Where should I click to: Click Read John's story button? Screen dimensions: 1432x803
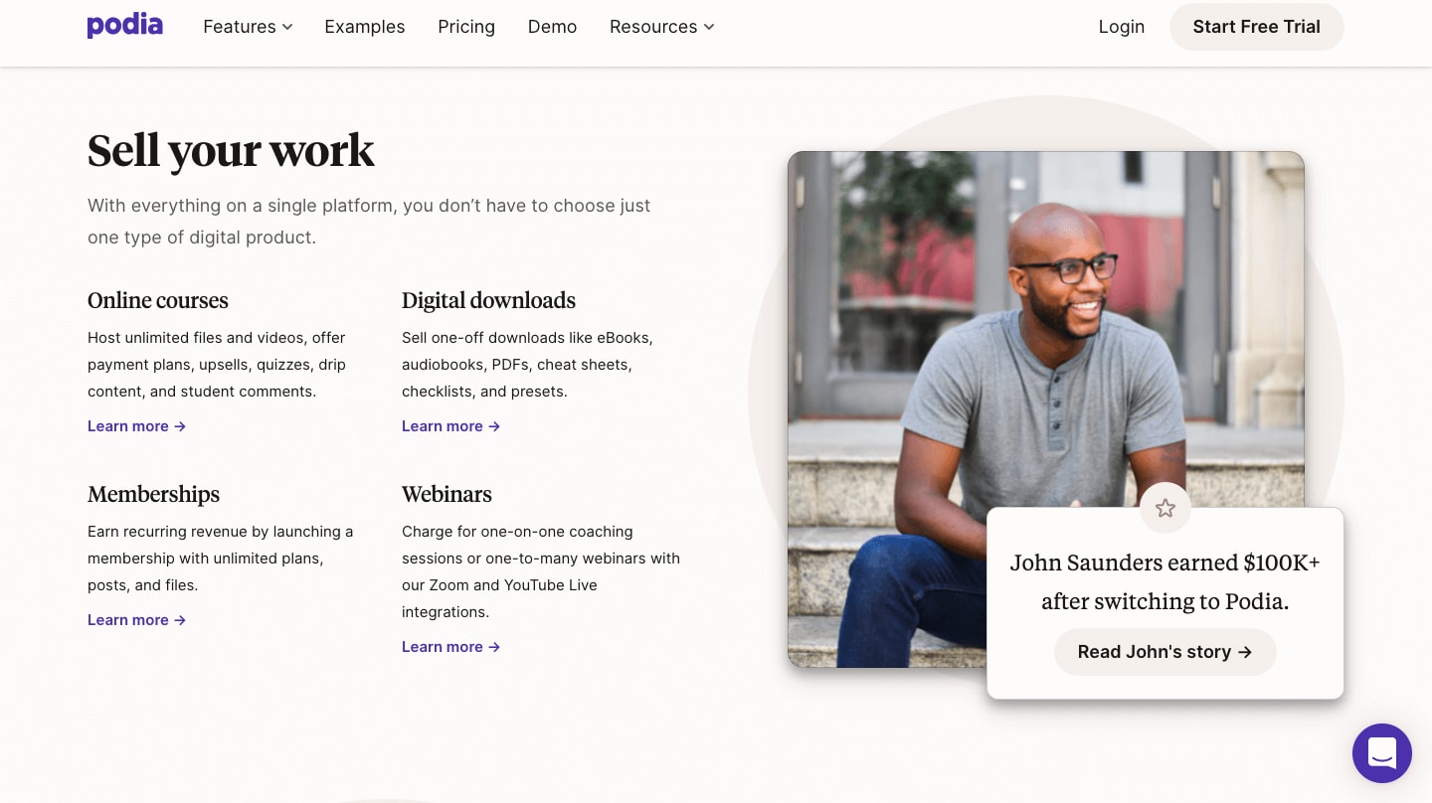click(1165, 652)
